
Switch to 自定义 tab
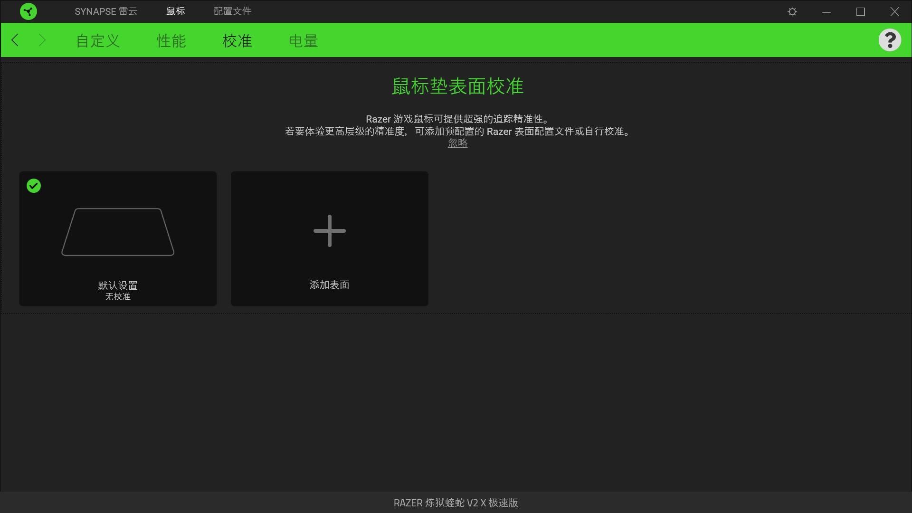pos(98,41)
